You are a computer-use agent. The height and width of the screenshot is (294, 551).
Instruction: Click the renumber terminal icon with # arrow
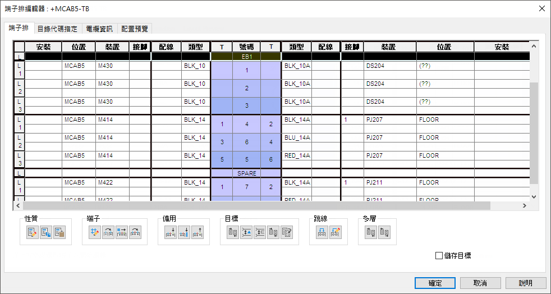pos(122,232)
